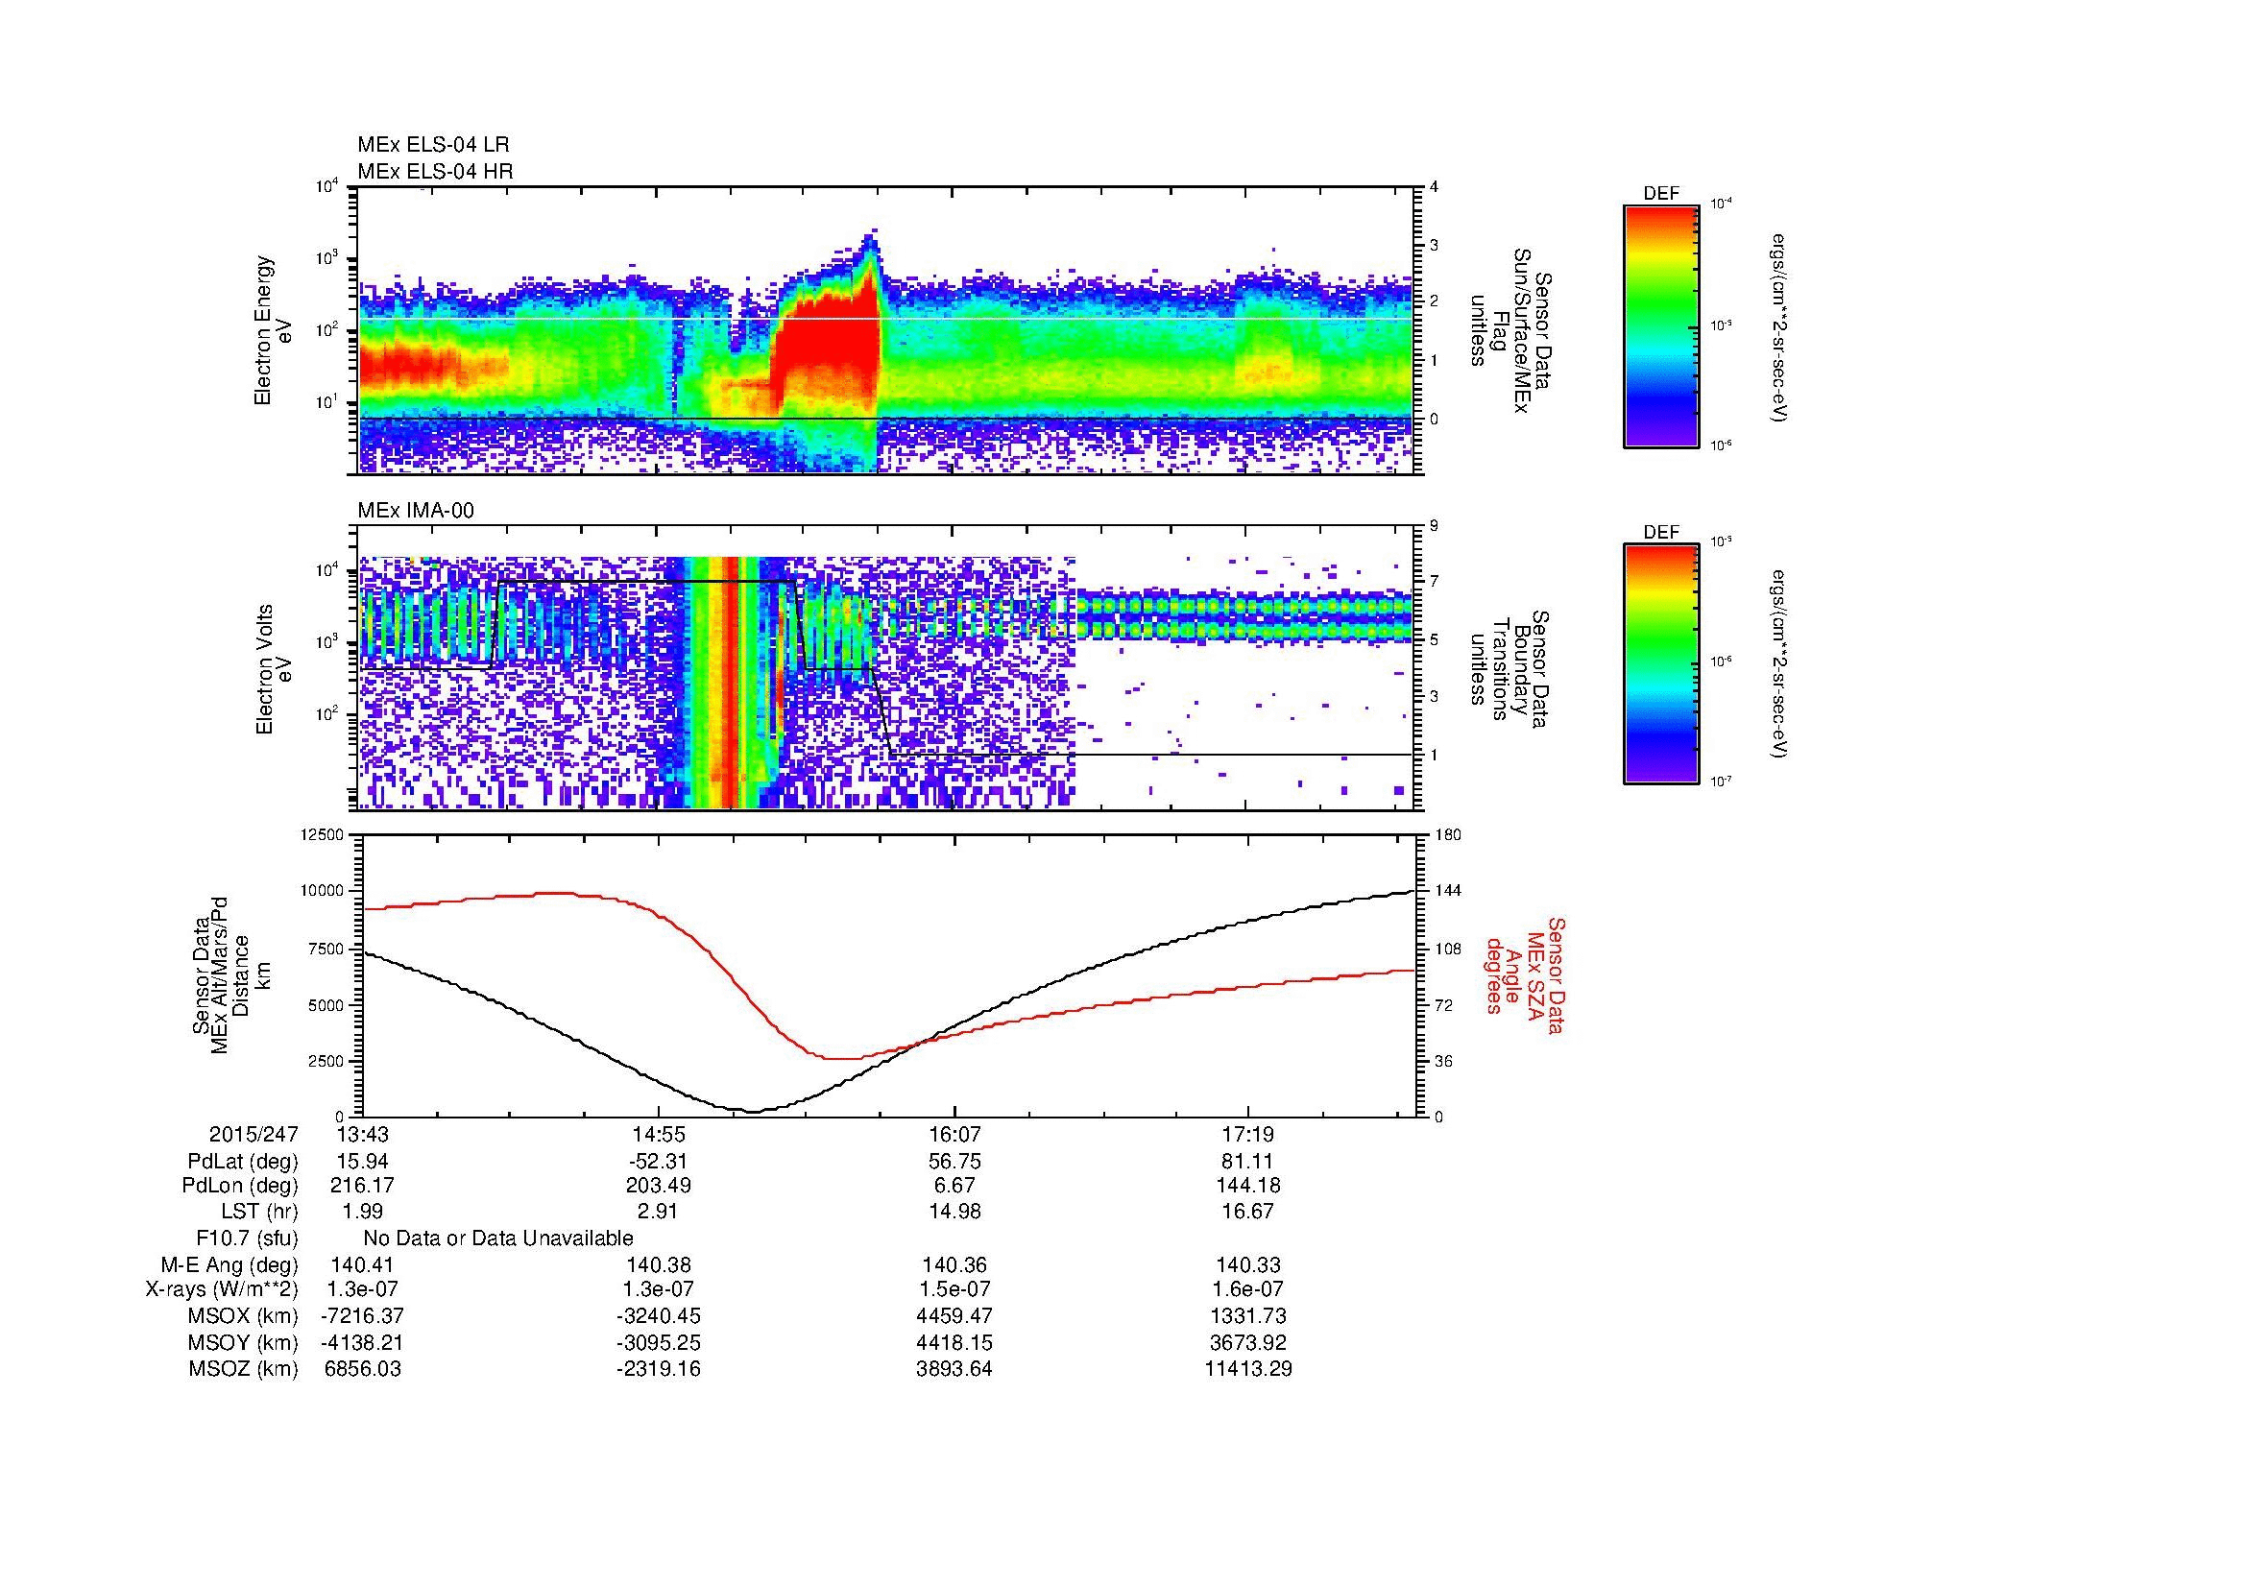Click the time tick '13:43'

coord(362,1135)
